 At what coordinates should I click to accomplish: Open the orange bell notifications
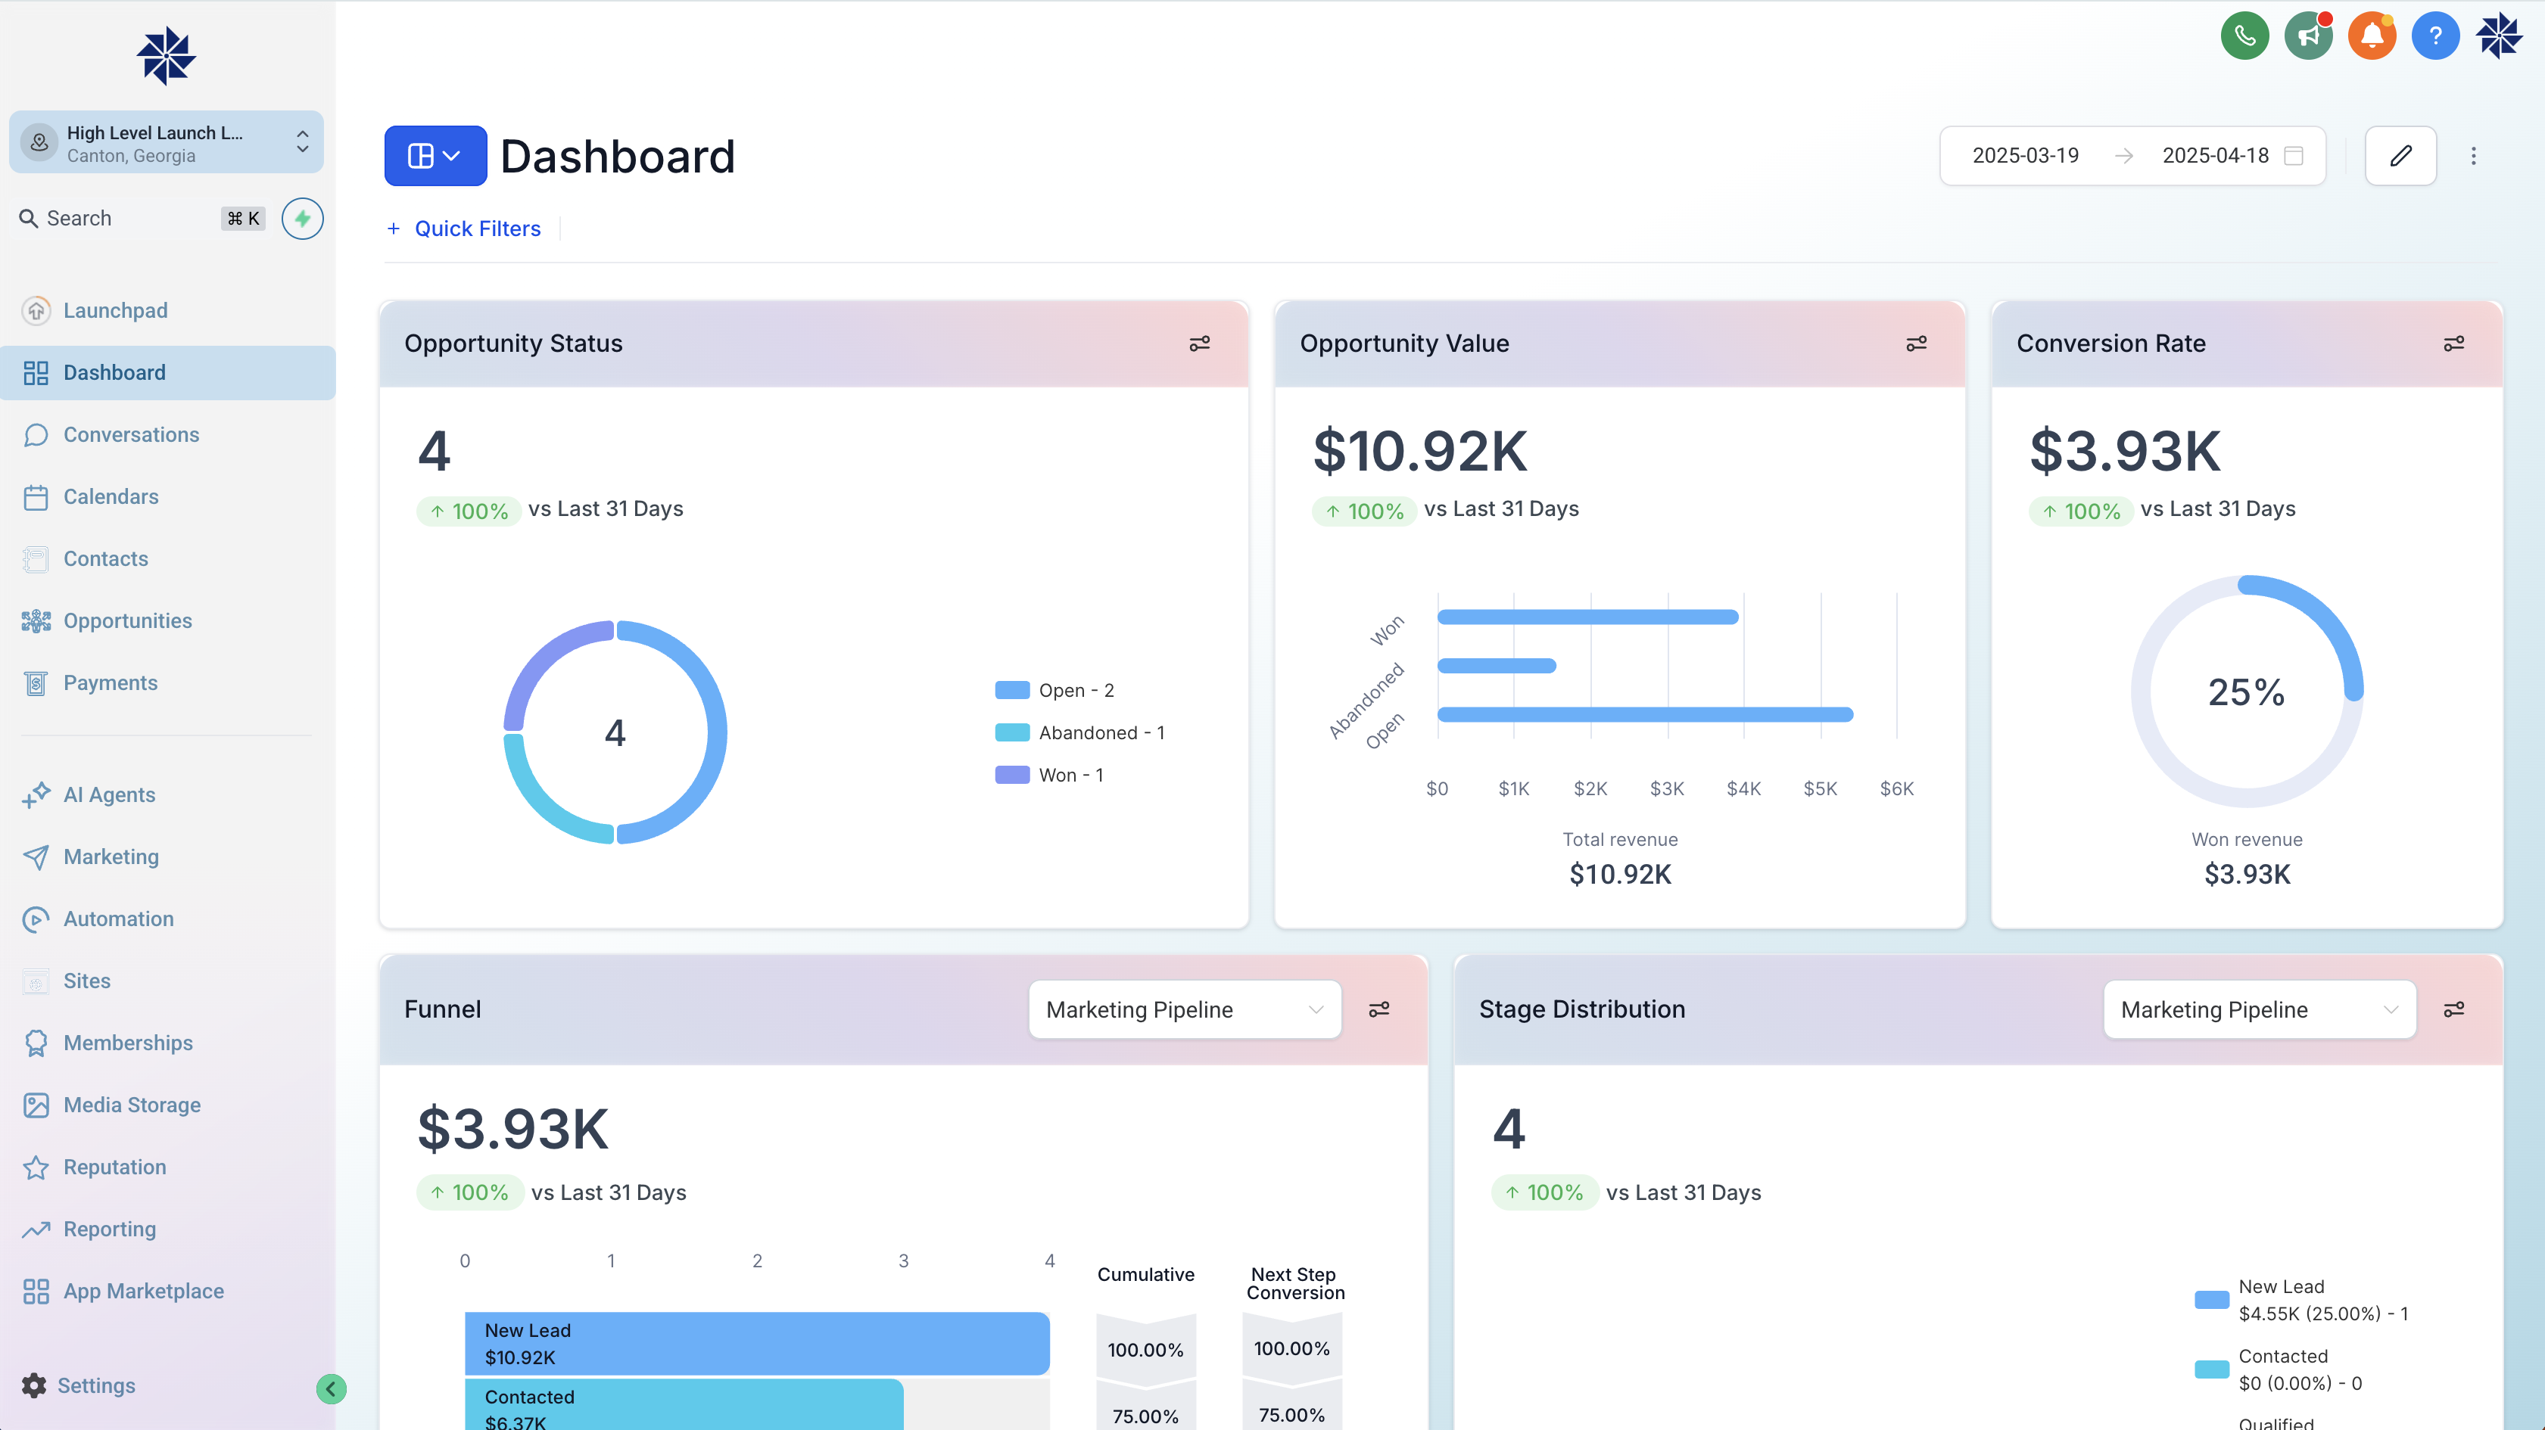(2371, 36)
